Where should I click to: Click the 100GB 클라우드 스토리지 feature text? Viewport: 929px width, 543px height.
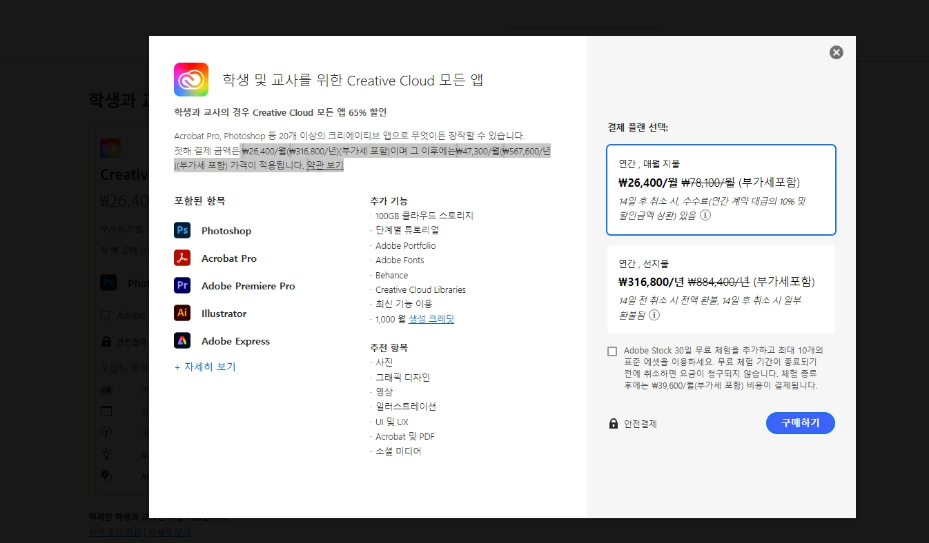424,216
